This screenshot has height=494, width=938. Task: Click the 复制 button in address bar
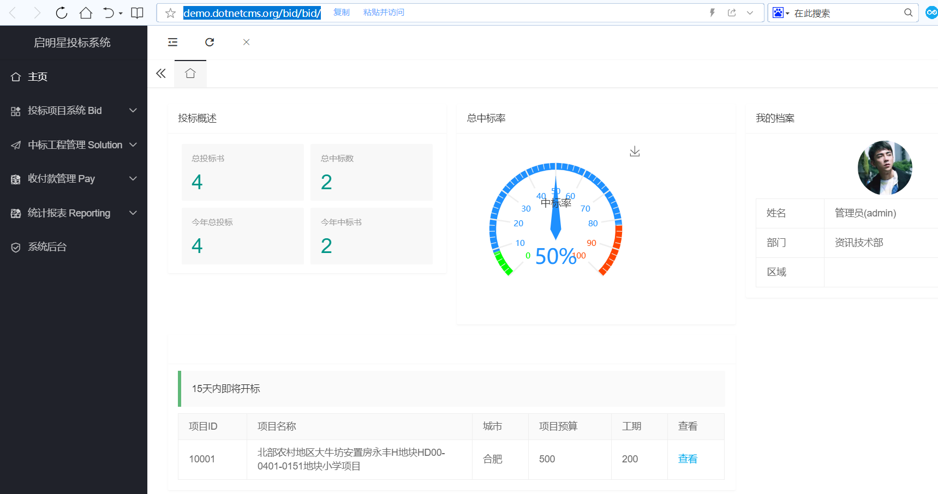coord(342,13)
